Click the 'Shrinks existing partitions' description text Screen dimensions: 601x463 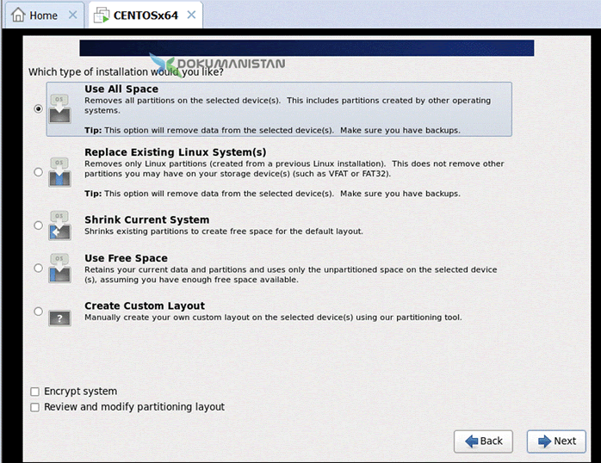pyautogui.click(x=224, y=231)
